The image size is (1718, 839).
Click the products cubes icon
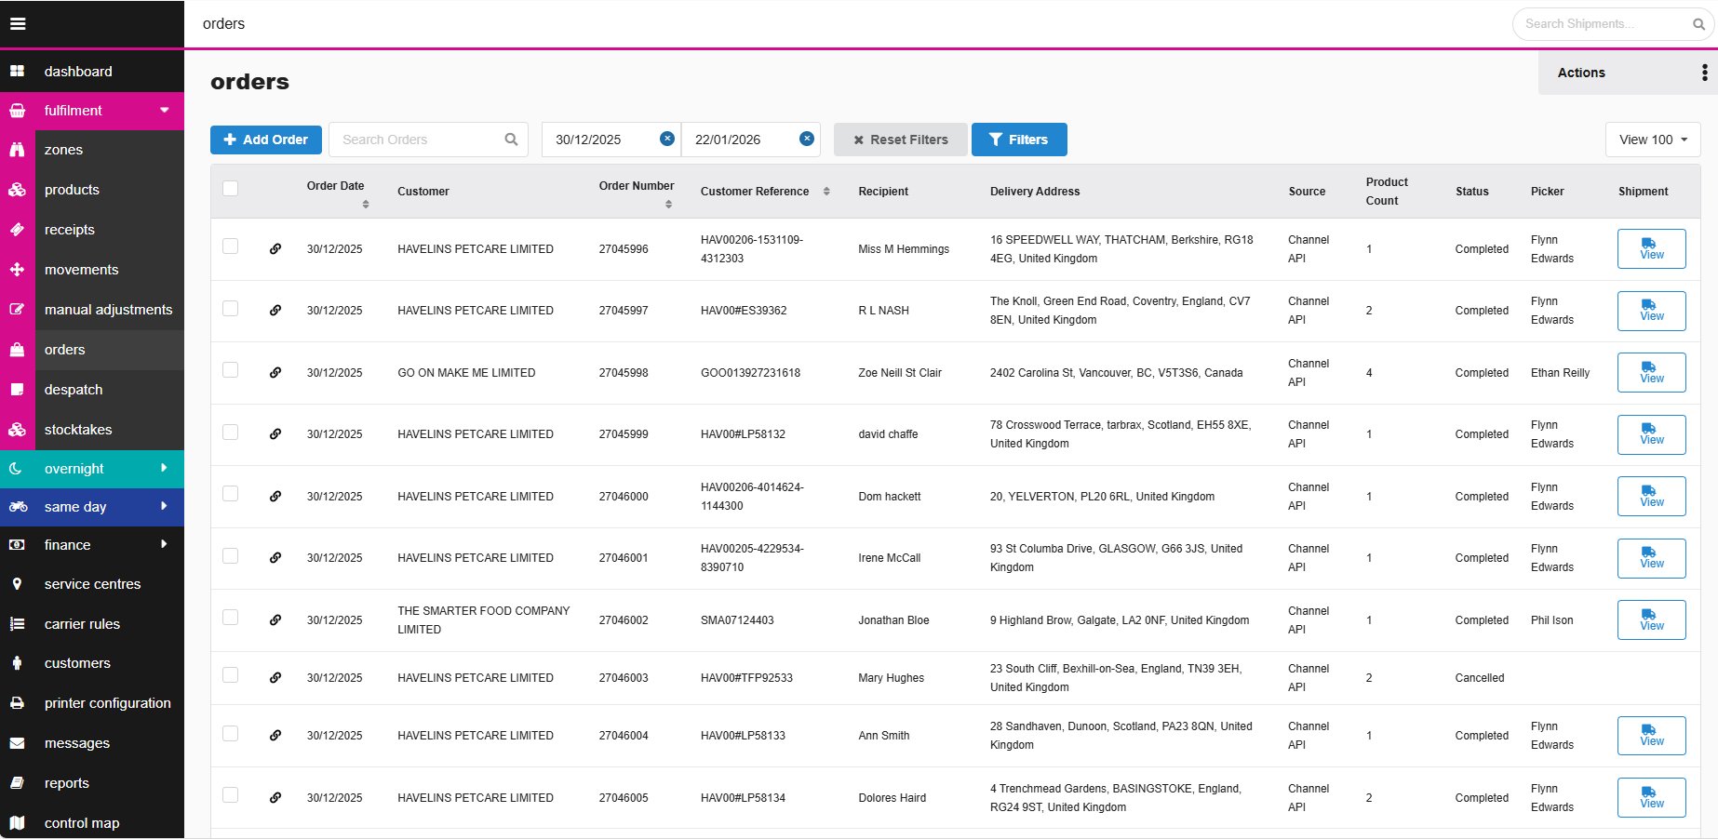coord(17,190)
